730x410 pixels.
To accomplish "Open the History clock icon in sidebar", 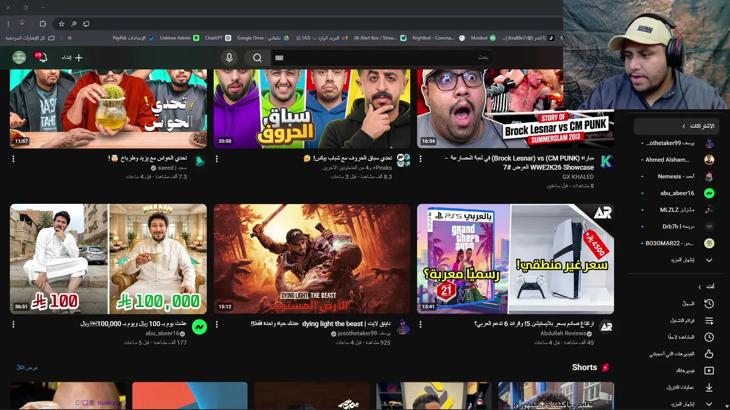I will coord(709,304).
